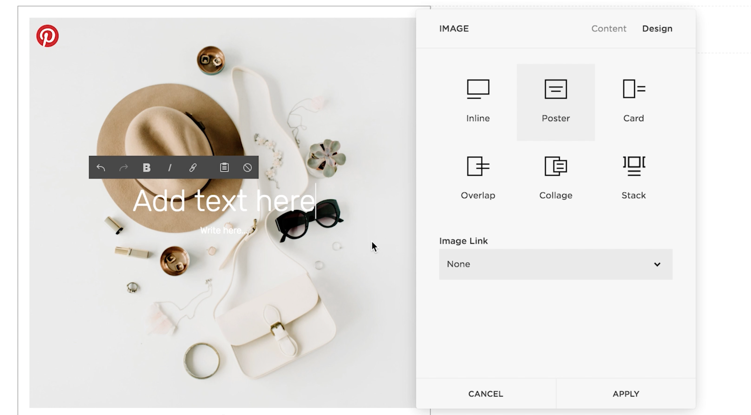
Task: Click the redo arrow in text toolbar
Action: coord(123,168)
